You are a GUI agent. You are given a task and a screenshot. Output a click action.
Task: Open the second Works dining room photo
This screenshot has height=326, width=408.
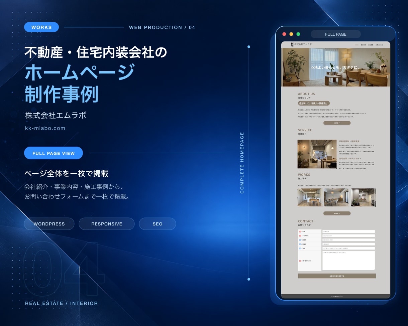click(336, 197)
